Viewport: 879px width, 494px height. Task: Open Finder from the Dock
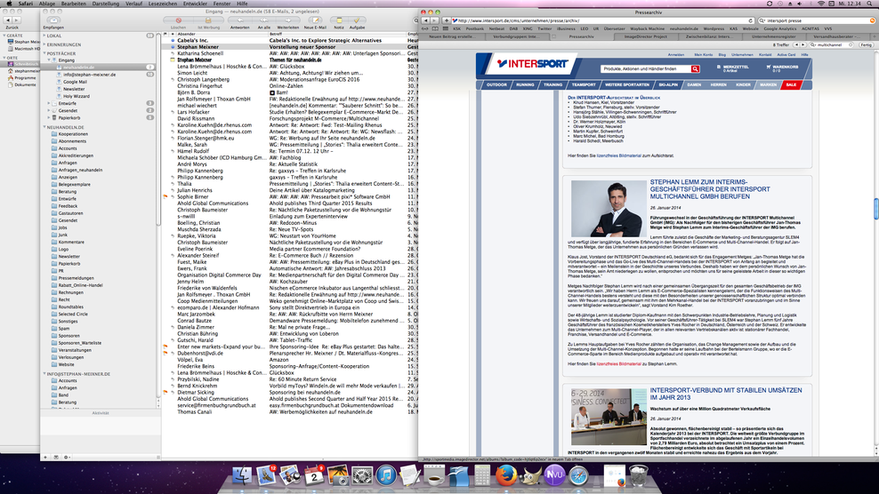click(242, 475)
